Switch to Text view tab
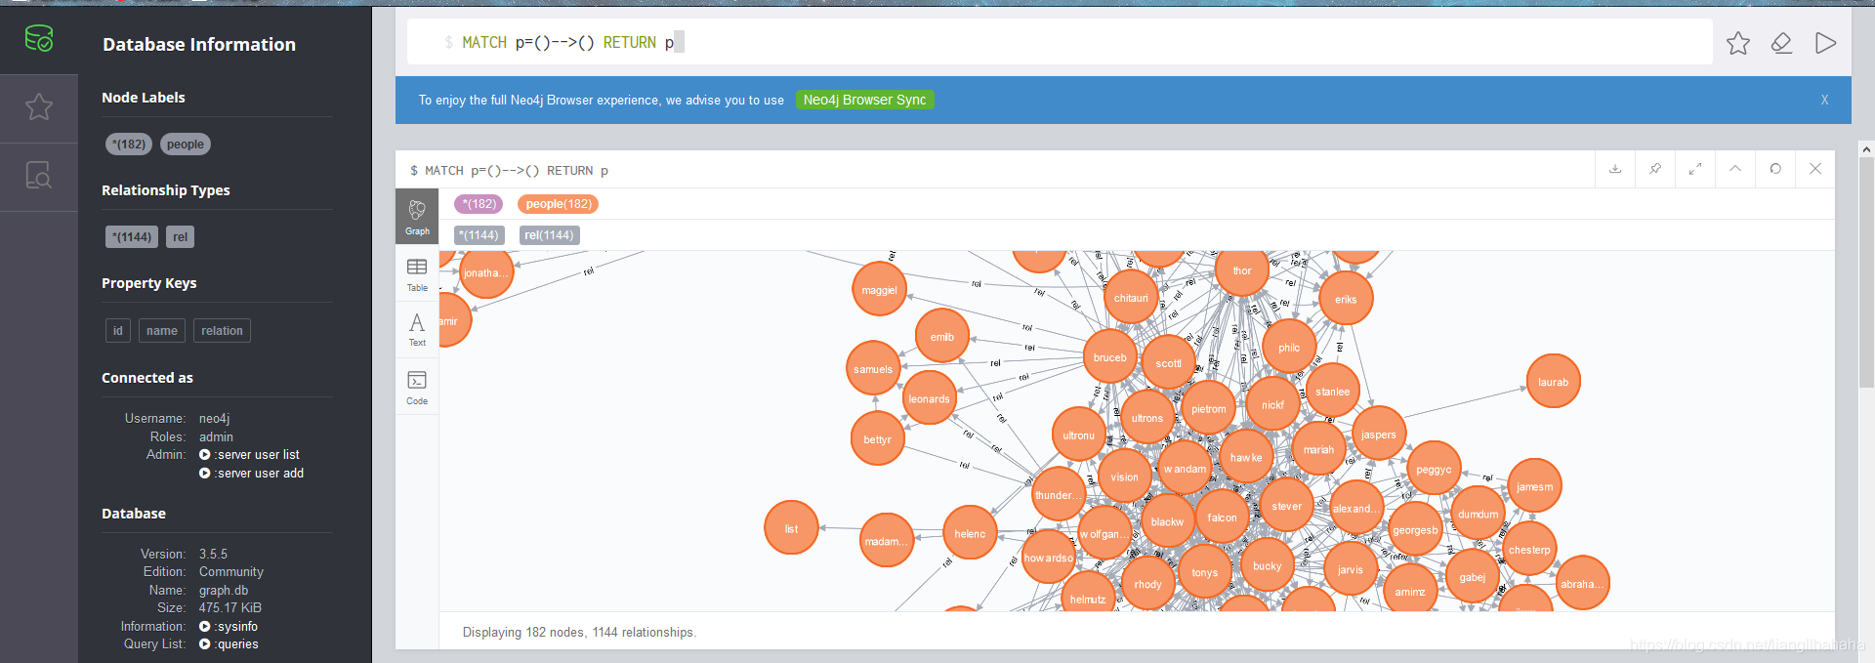1875x663 pixels. coord(417,329)
